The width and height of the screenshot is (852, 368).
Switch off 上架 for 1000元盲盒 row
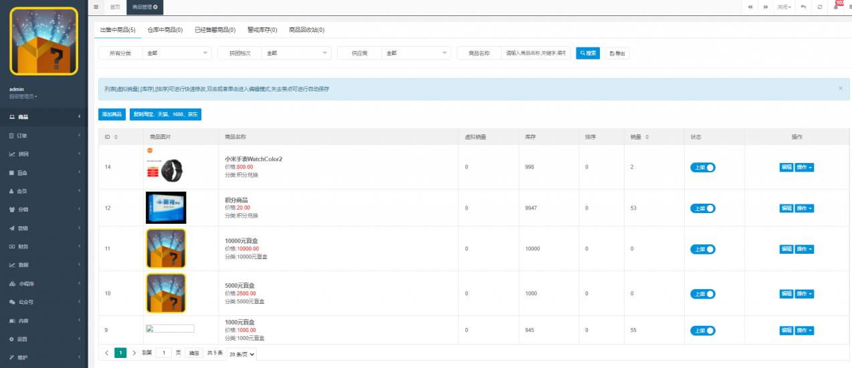703,331
